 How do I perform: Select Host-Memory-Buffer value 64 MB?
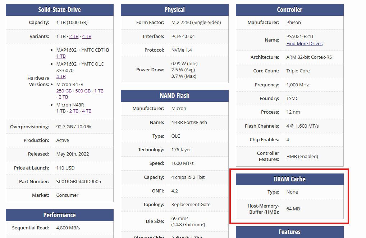click(x=293, y=209)
